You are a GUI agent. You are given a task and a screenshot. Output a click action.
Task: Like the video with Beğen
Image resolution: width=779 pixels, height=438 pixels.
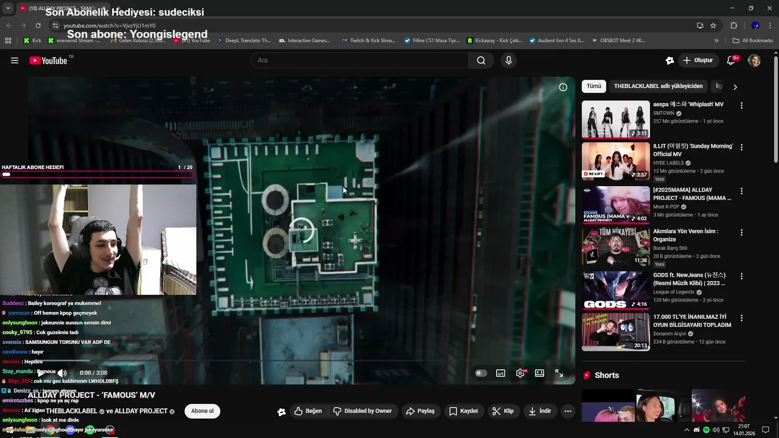click(x=308, y=411)
